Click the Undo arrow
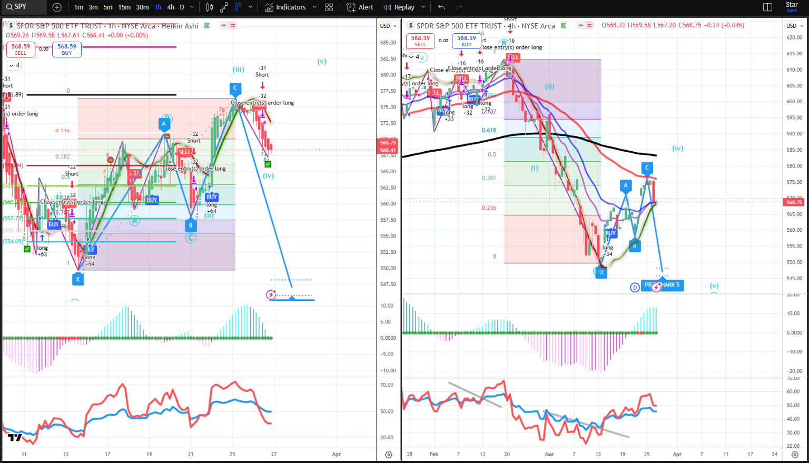The image size is (809, 463). click(441, 7)
